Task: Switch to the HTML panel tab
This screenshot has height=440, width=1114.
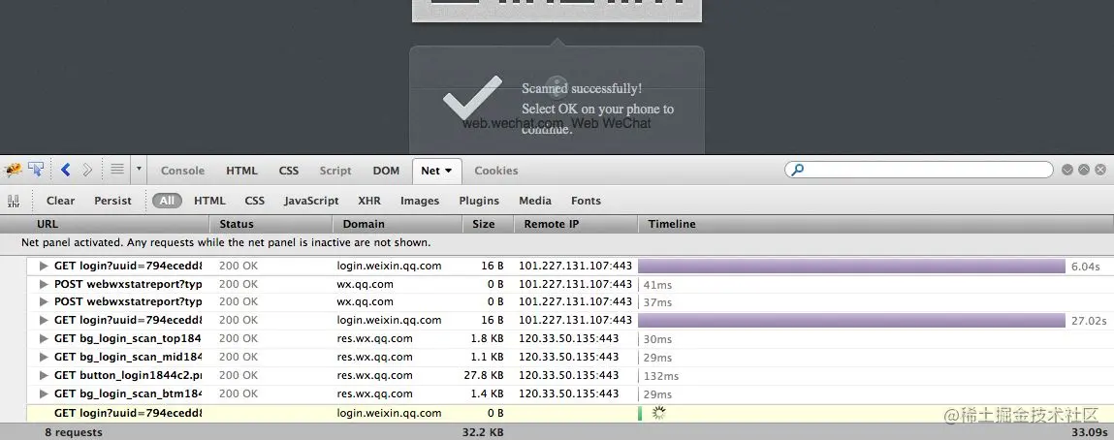Action: (x=241, y=171)
